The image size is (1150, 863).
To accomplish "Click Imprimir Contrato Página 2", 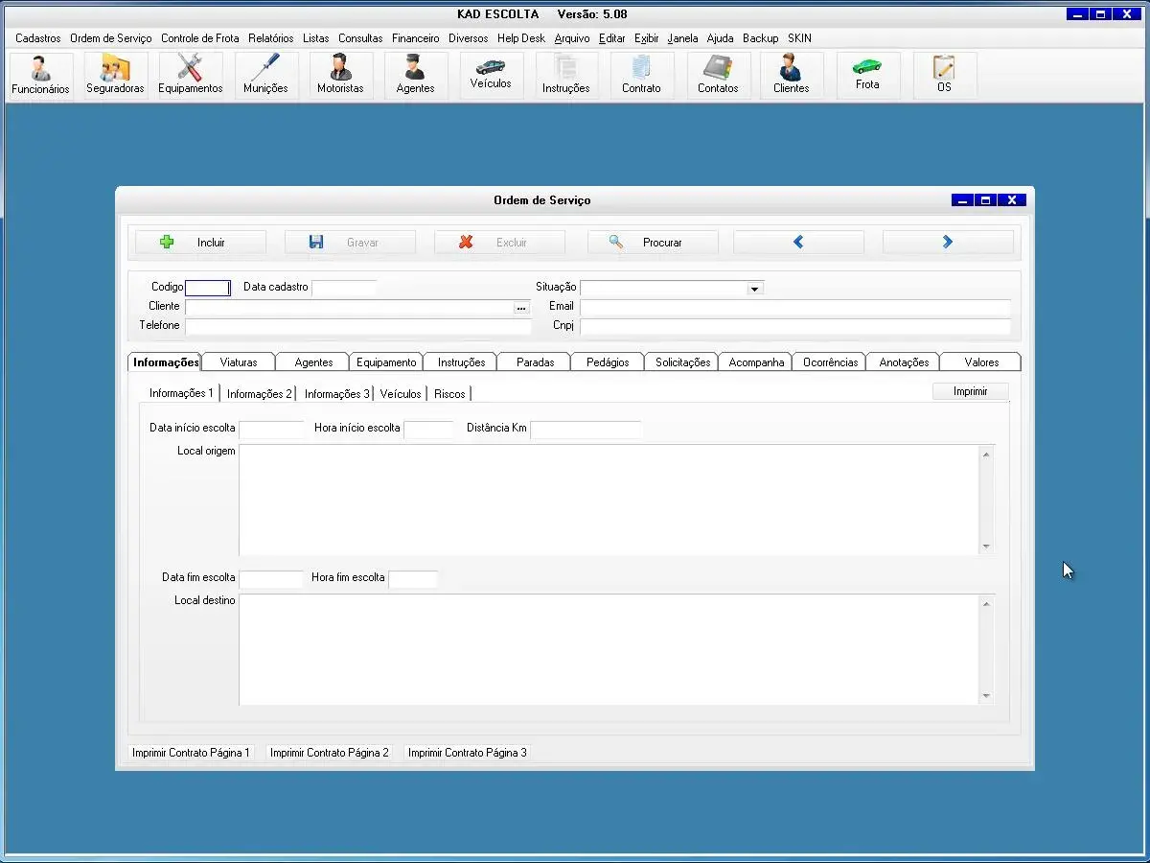I will [330, 753].
